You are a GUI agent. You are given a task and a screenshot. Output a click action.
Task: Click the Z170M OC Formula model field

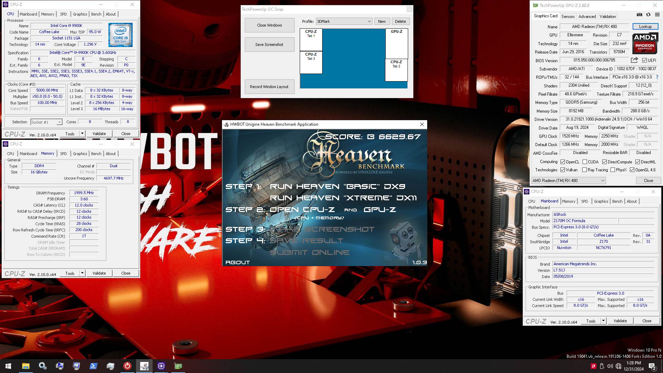[585, 221]
